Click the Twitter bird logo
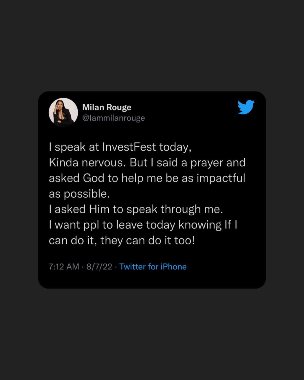304x380 pixels. pos(246,107)
